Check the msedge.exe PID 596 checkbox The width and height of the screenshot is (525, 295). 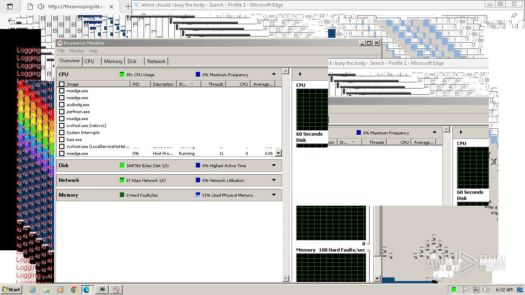coord(62,154)
